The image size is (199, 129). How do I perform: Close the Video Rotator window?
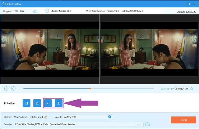click(195, 4)
